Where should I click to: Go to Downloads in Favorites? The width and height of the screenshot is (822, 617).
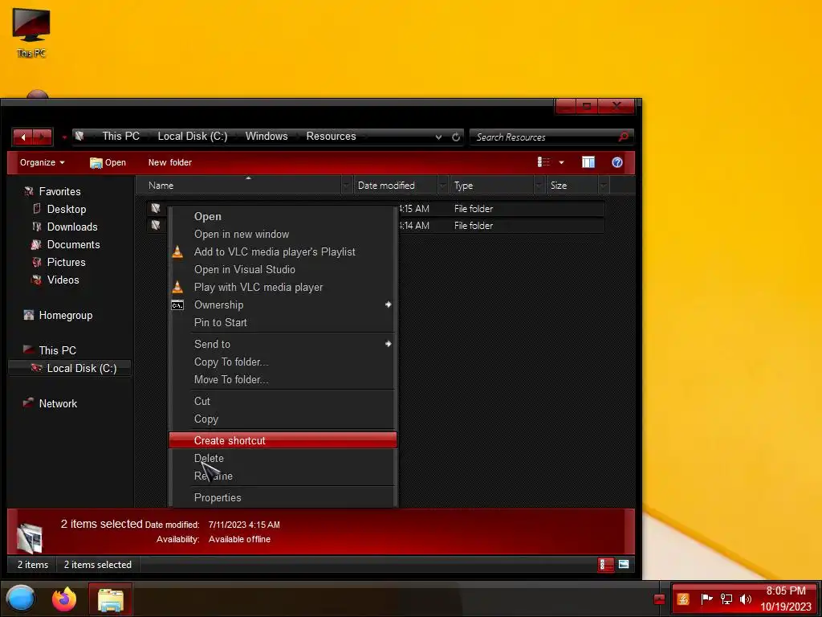pos(71,227)
